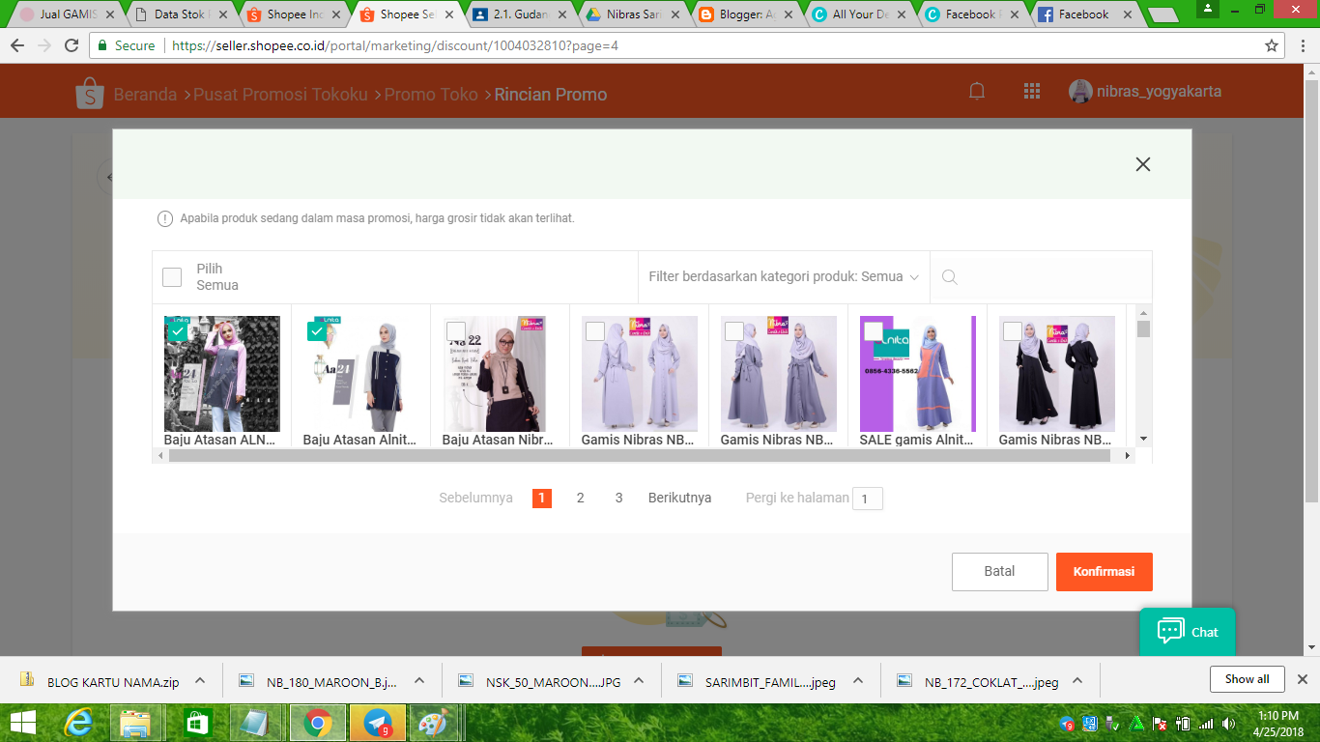This screenshot has width=1320, height=742.
Task: Open notifications via the bell icon
Action: click(x=976, y=90)
